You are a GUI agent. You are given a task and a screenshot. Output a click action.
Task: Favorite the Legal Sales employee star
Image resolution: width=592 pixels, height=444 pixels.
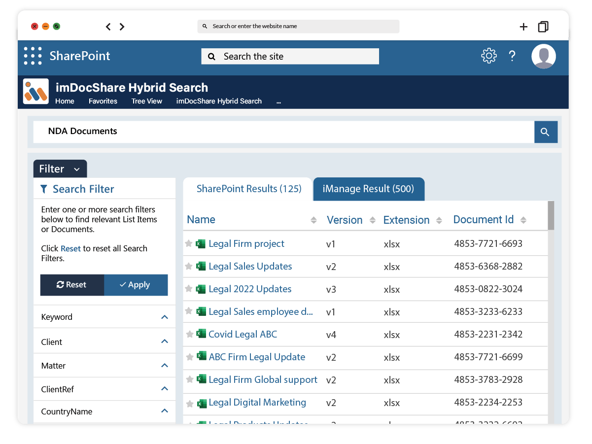(x=188, y=311)
